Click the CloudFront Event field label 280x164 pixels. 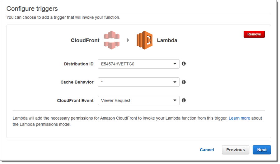tap(75, 101)
